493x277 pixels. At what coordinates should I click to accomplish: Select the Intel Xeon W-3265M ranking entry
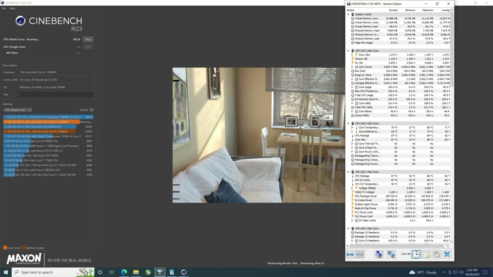[x=48, y=127]
